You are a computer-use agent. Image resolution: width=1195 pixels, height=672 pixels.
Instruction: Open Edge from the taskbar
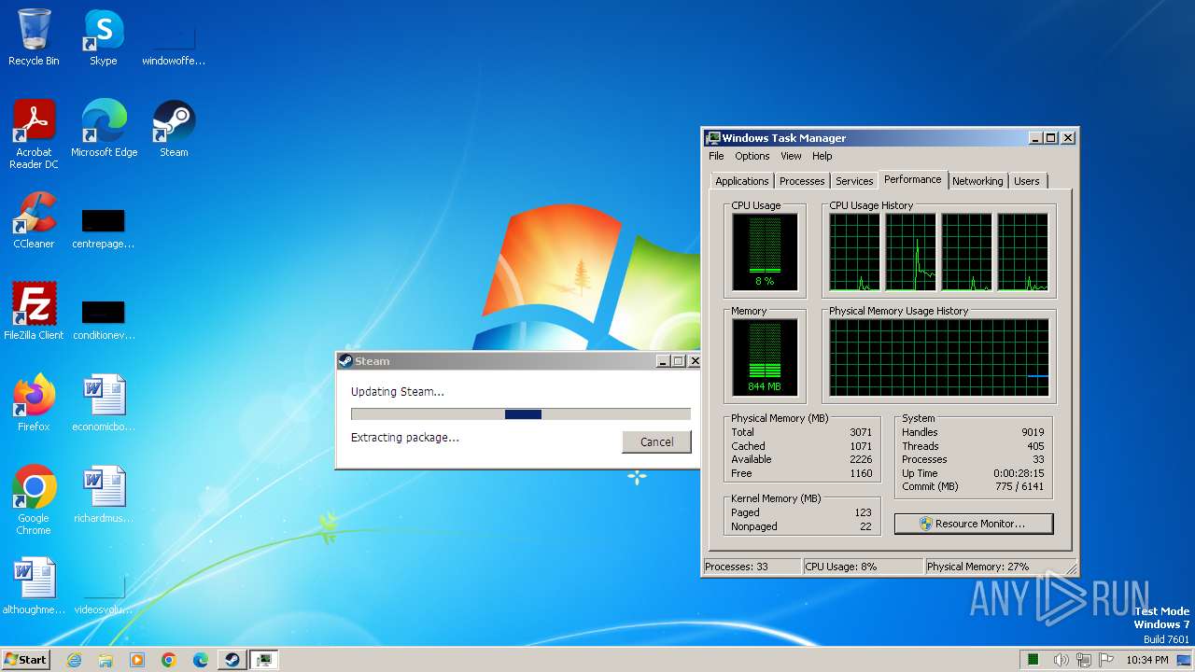coord(201,660)
